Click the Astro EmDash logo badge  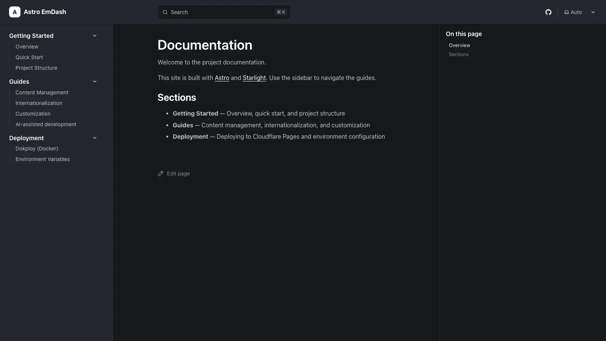(15, 12)
